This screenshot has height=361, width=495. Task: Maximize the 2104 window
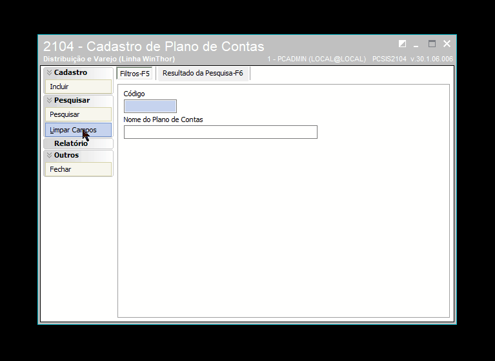pyautogui.click(x=432, y=43)
